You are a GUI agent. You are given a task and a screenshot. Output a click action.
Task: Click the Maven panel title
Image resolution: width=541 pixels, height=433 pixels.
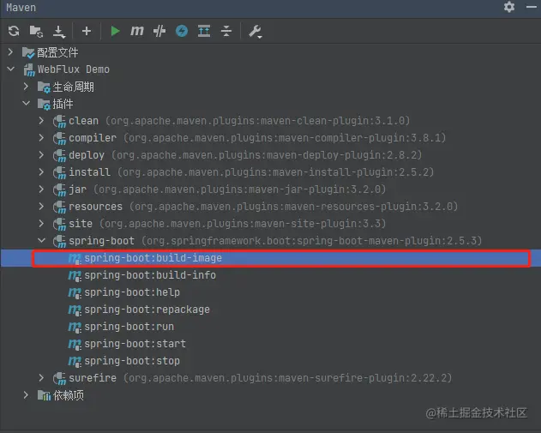[x=21, y=7]
